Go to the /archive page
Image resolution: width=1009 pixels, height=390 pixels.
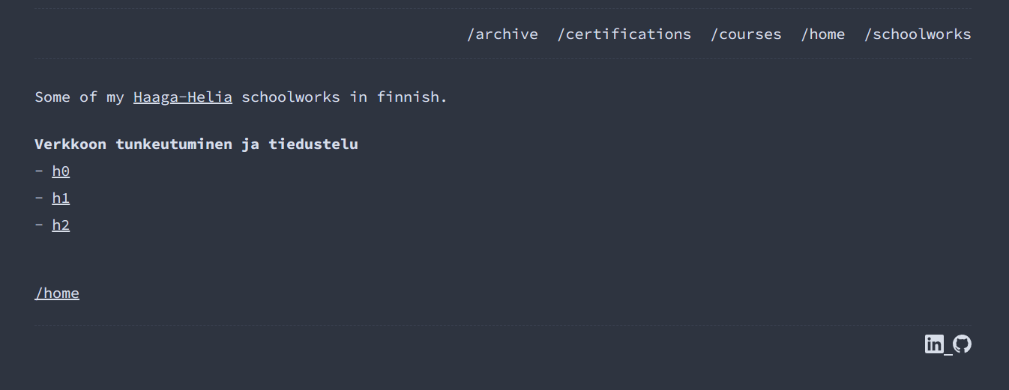coord(502,34)
